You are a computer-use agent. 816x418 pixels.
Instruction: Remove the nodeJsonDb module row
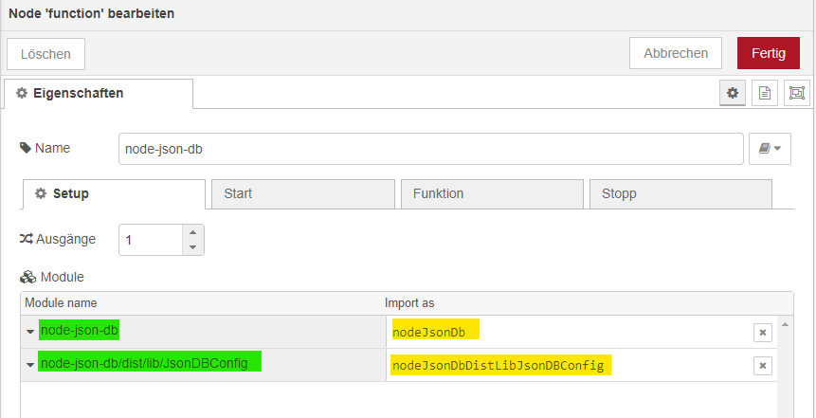click(763, 333)
